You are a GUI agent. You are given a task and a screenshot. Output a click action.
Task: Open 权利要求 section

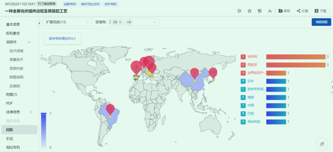(13, 33)
